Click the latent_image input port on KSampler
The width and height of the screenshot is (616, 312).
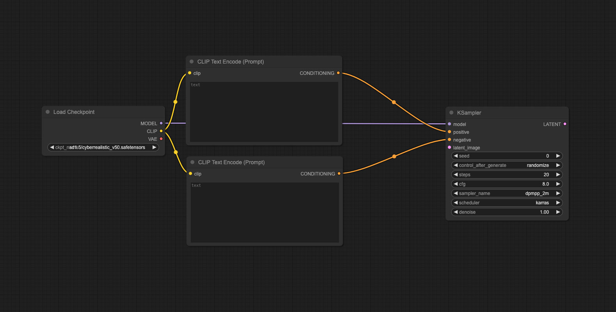click(449, 147)
